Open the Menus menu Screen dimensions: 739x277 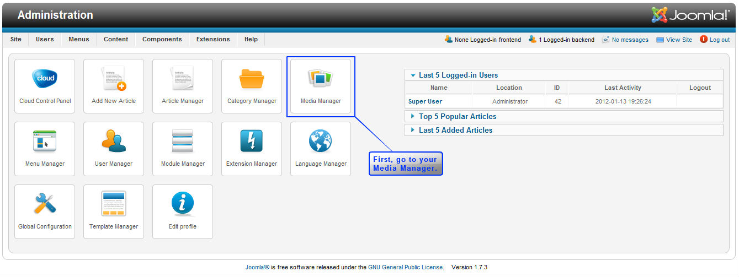click(x=79, y=39)
